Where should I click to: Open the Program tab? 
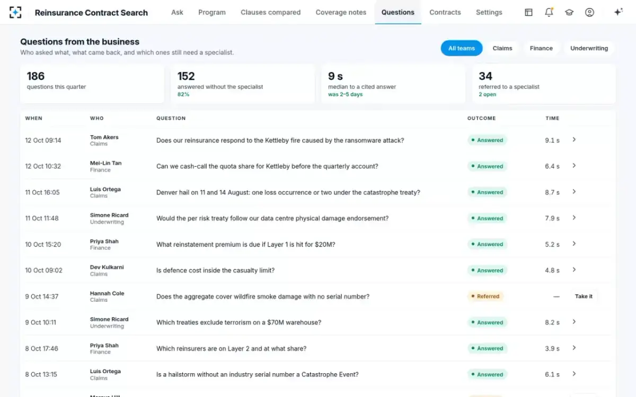(212, 12)
